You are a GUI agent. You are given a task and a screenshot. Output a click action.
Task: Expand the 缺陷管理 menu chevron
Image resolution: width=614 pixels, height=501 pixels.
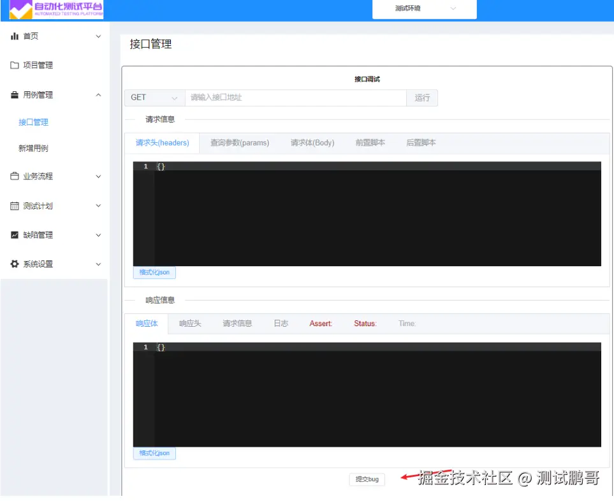tap(99, 236)
